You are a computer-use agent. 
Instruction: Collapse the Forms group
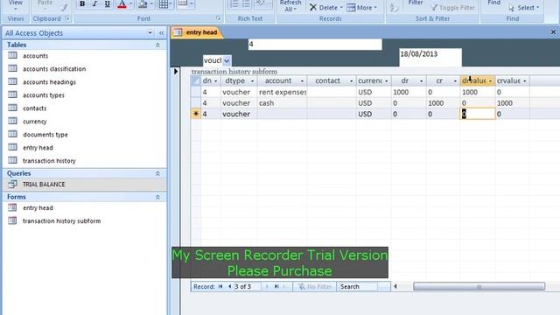coord(157,197)
